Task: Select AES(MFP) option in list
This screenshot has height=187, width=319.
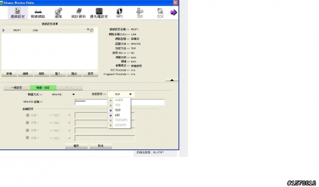Action: pyautogui.click(x=121, y=125)
